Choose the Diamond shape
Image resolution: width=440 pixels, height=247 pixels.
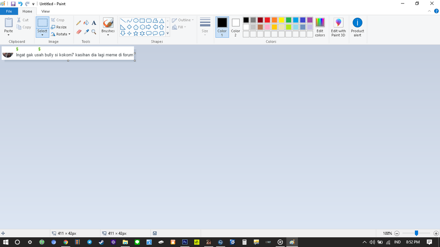click(129, 27)
